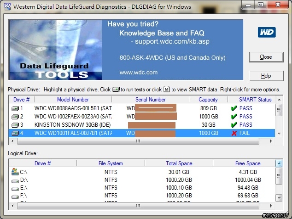Screen dimensions: 292x219
Task: Click the app icon in the title bar
Action: (x=7, y=7)
